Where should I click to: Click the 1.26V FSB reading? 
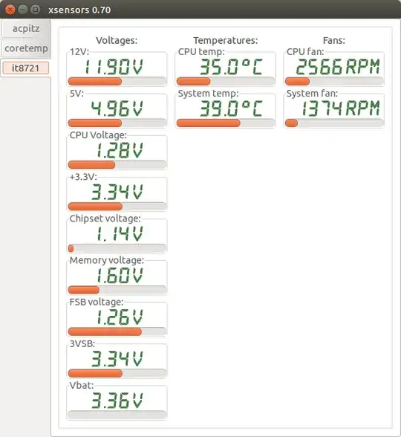(x=120, y=317)
